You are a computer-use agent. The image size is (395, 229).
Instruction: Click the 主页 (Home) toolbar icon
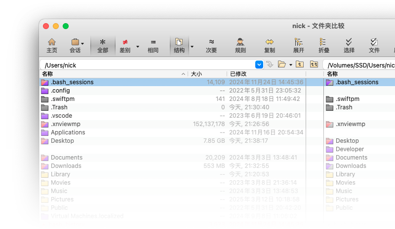(x=51, y=45)
